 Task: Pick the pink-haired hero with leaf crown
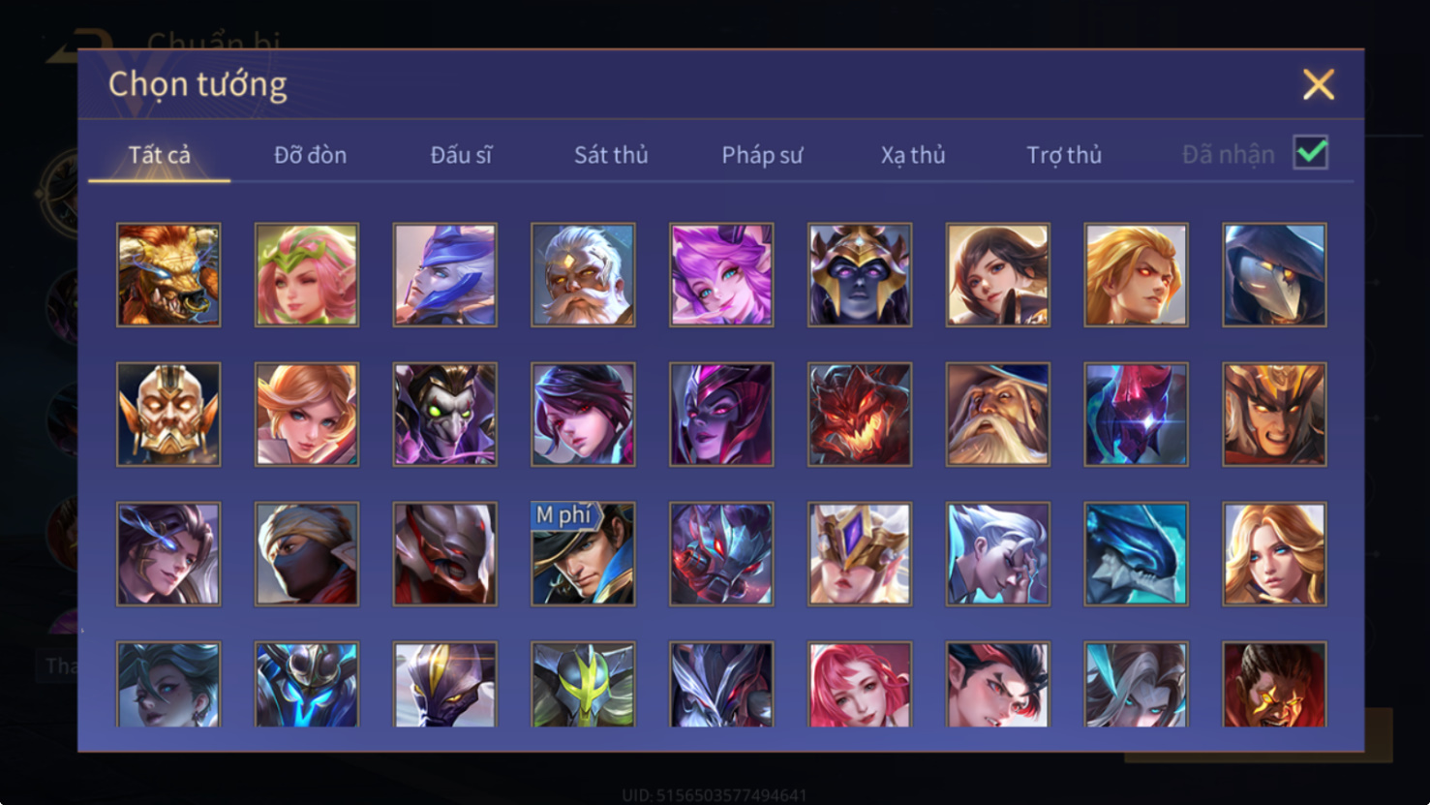(307, 275)
